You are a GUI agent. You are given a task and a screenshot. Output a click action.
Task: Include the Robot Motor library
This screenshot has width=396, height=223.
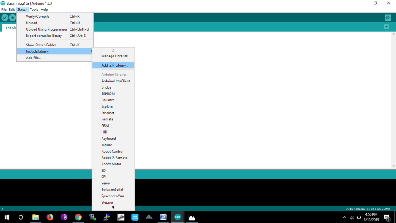(x=113, y=164)
